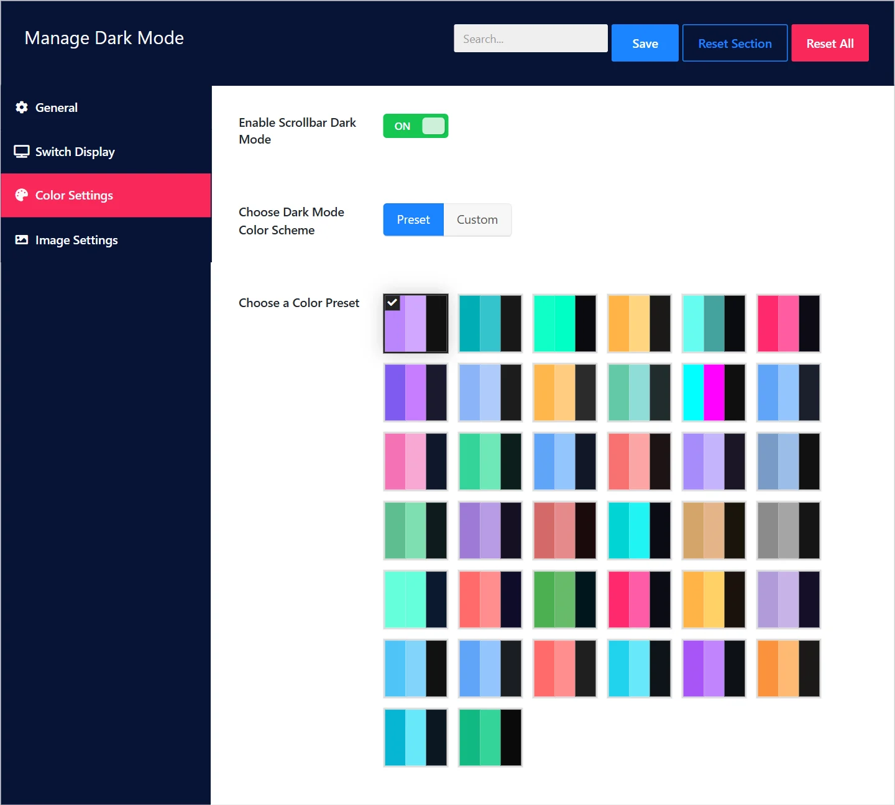Open the General settings section

point(106,108)
